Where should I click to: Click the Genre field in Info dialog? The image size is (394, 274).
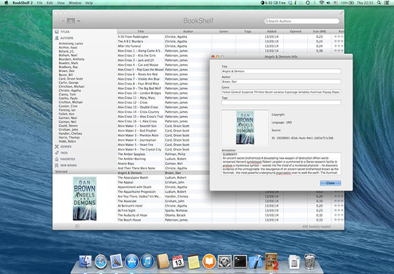pyautogui.click(x=281, y=92)
